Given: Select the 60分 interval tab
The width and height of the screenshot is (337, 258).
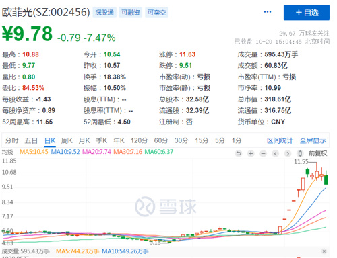Looking at the screenshot, I should point(161,140).
